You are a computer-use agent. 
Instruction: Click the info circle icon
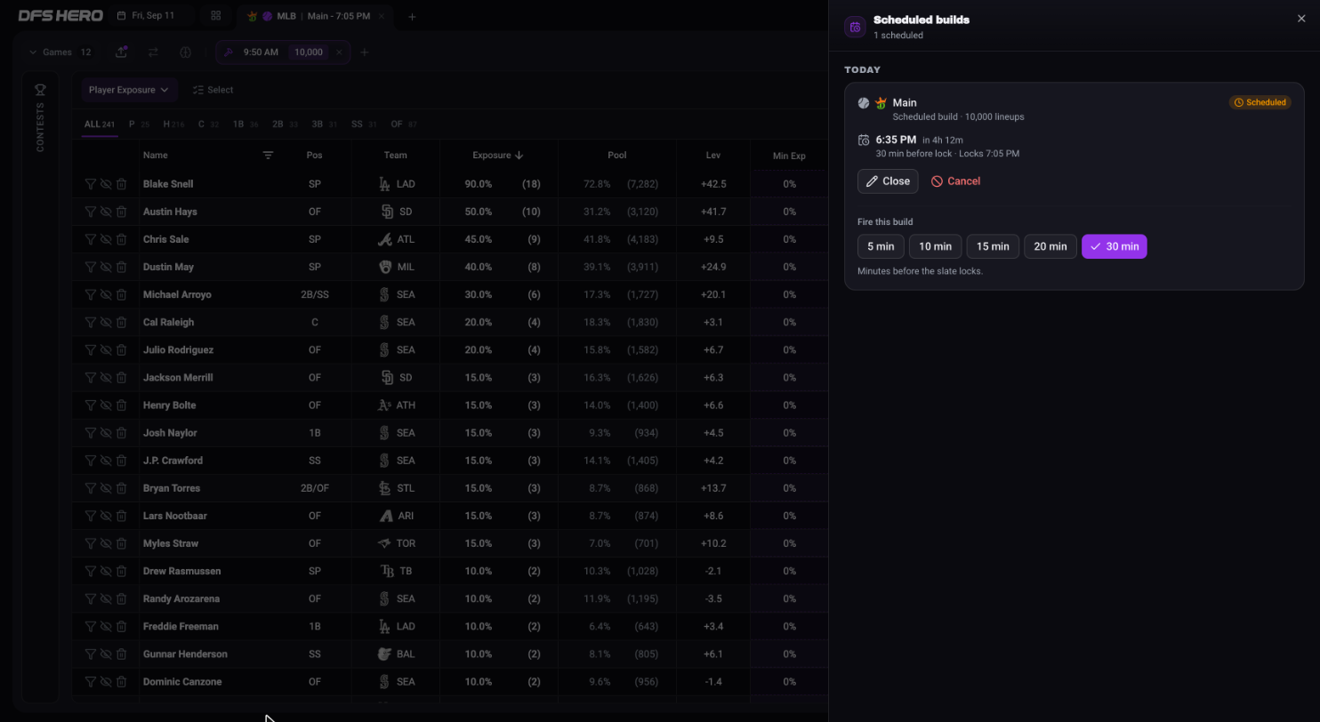pyautogui.click(x=185, y=52)
